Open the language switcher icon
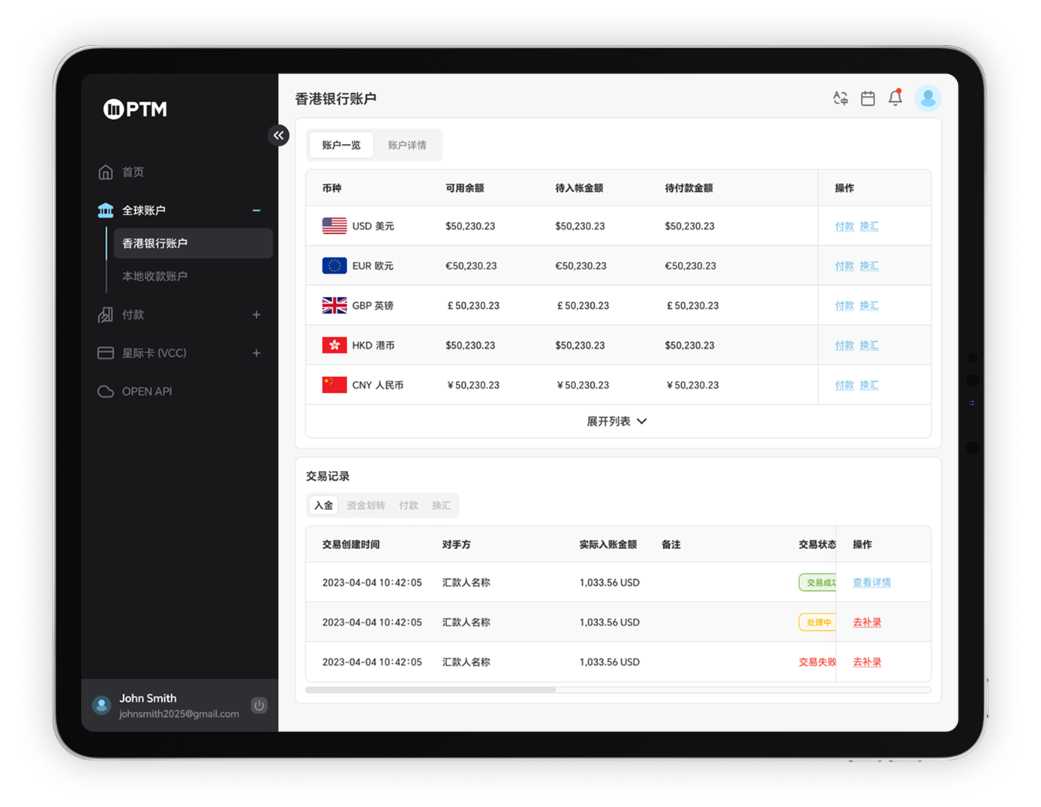This screenshot has width=1041, height=807. 840,97
